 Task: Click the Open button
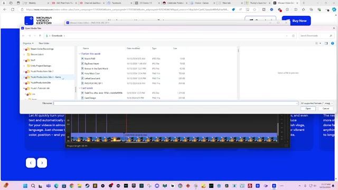pyautogui.click(x=308, y=109)
